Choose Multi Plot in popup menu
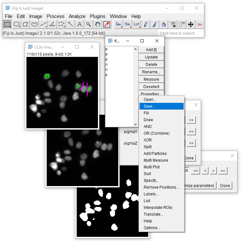 click(x=161, y=167)
